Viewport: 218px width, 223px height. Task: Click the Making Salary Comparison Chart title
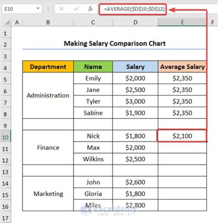pos(114,44)
